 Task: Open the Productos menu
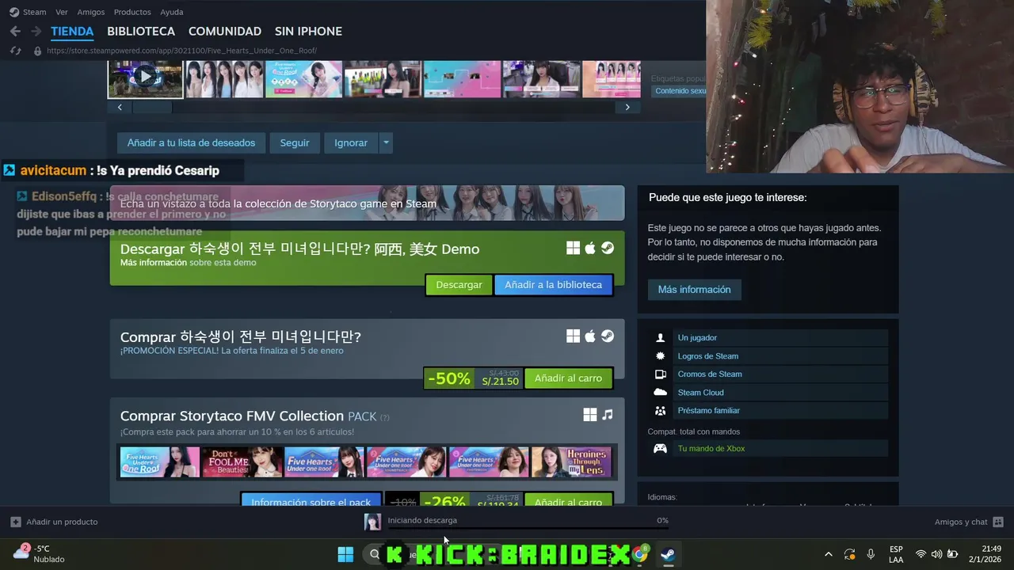click(132, 12)
